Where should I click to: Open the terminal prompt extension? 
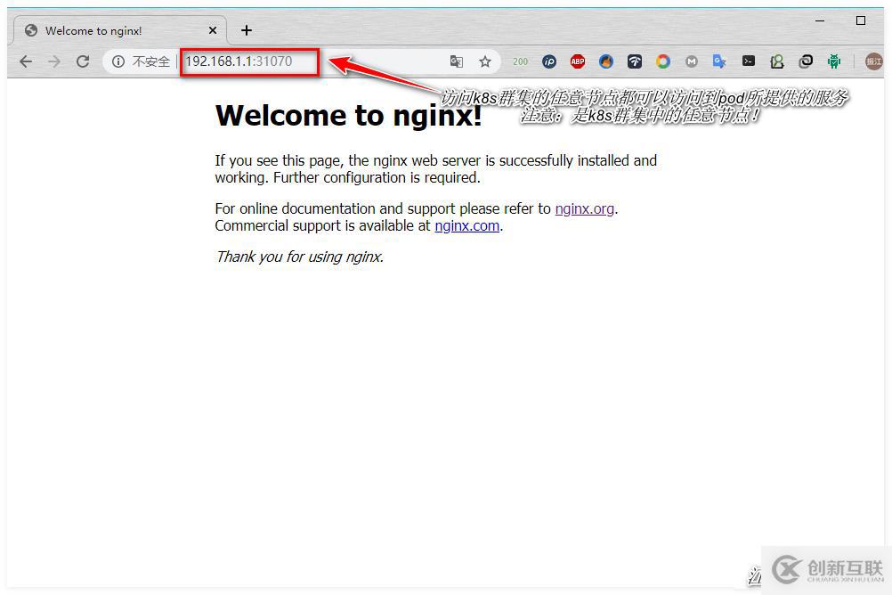(749, 61)
